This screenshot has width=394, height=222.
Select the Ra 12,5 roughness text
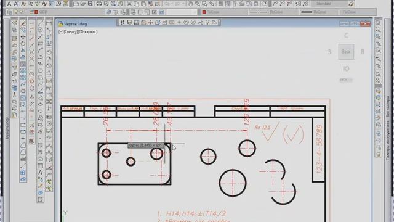[263, 128]
